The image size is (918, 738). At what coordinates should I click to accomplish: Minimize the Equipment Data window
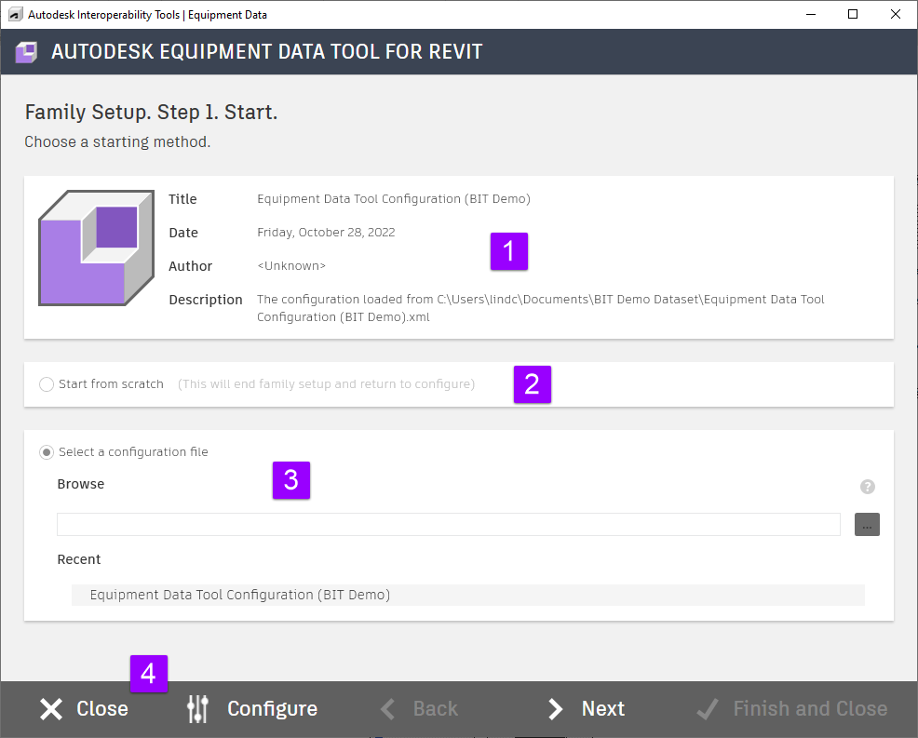tap(811, 15)
